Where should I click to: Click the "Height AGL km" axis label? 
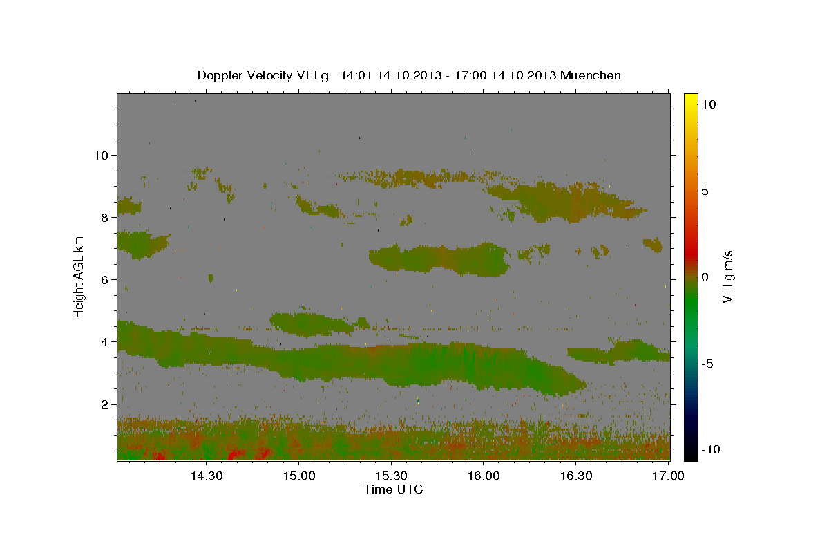pyautogui.click(x=79, y=276)
